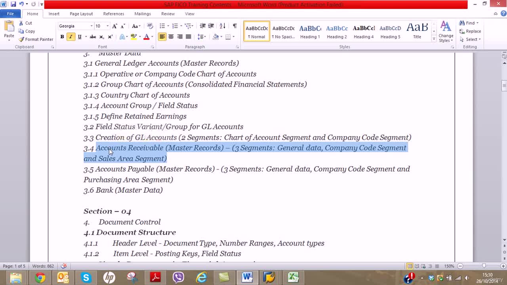Image resolution: width=507 pixels, height=285 pixels.
Task: Align text to the left
Action: (x=162, y=37)
